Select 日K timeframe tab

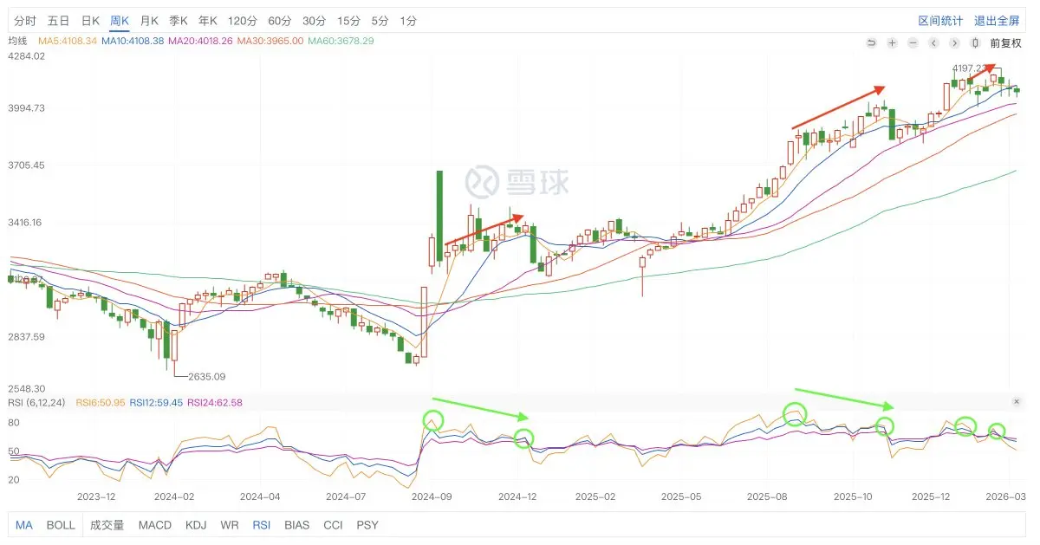89,20
